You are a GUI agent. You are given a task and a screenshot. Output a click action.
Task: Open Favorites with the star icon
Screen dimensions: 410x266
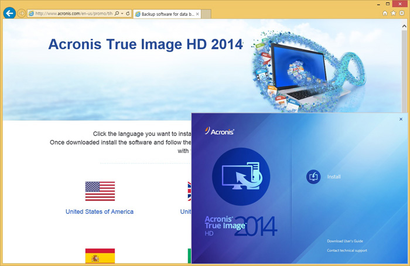(x=393, y=13)
